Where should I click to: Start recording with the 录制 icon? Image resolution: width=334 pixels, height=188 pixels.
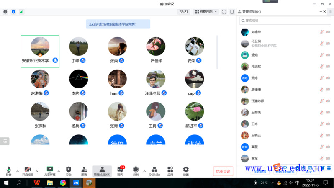tap(136, 170)
